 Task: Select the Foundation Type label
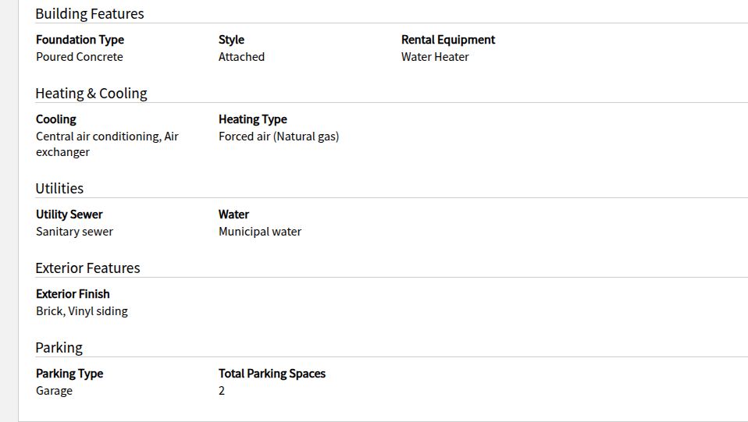click(80, 40)
